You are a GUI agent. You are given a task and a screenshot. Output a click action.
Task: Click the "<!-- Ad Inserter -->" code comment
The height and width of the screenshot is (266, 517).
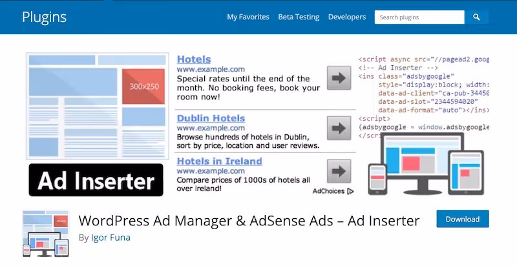(x=398, y=68)
